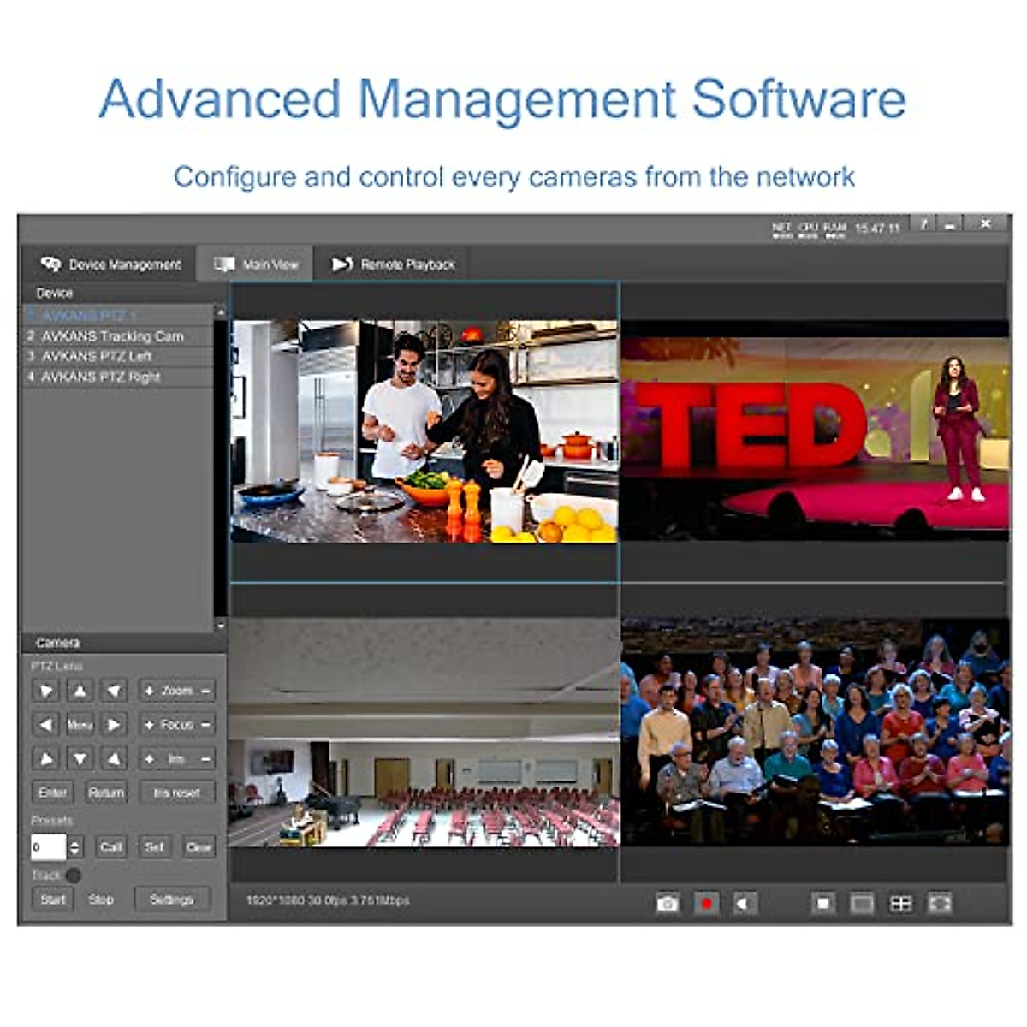The height and width of the screenshot is (1027, 1027).
Task: Click the preset number stepper arrows
Action: pyautogui.click(x=74, y=847)
